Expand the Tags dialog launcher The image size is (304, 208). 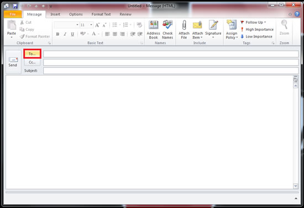click(x=273, y=43)
